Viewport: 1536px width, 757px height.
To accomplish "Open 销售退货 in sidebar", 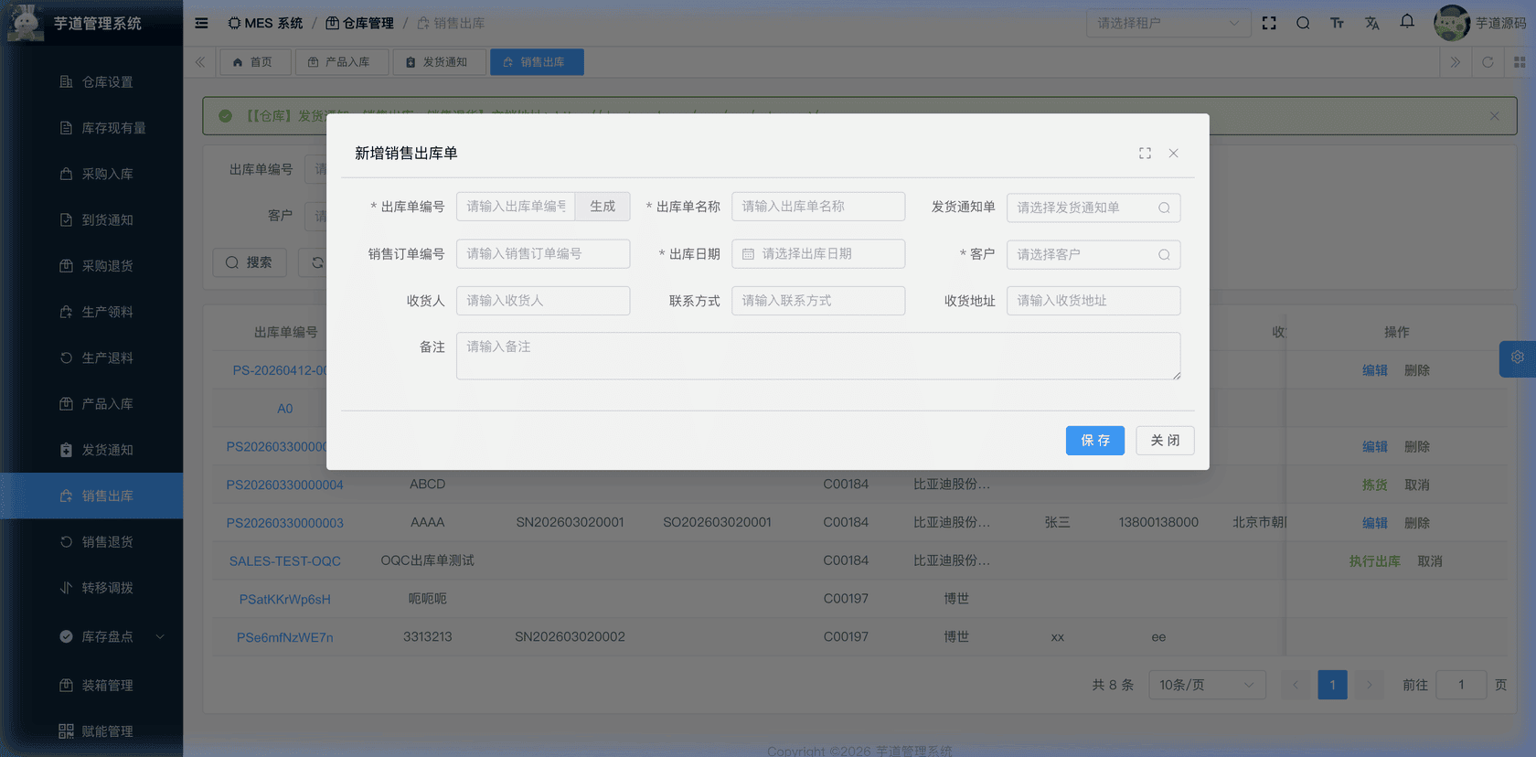I will pos(91,542).
